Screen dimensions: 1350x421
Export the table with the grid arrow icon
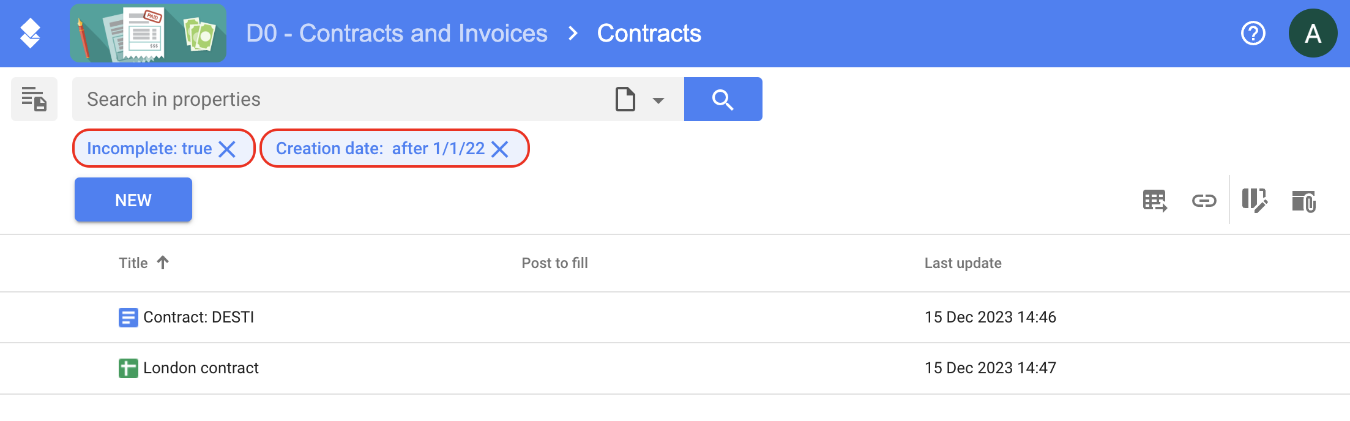tap(1155, 201)
